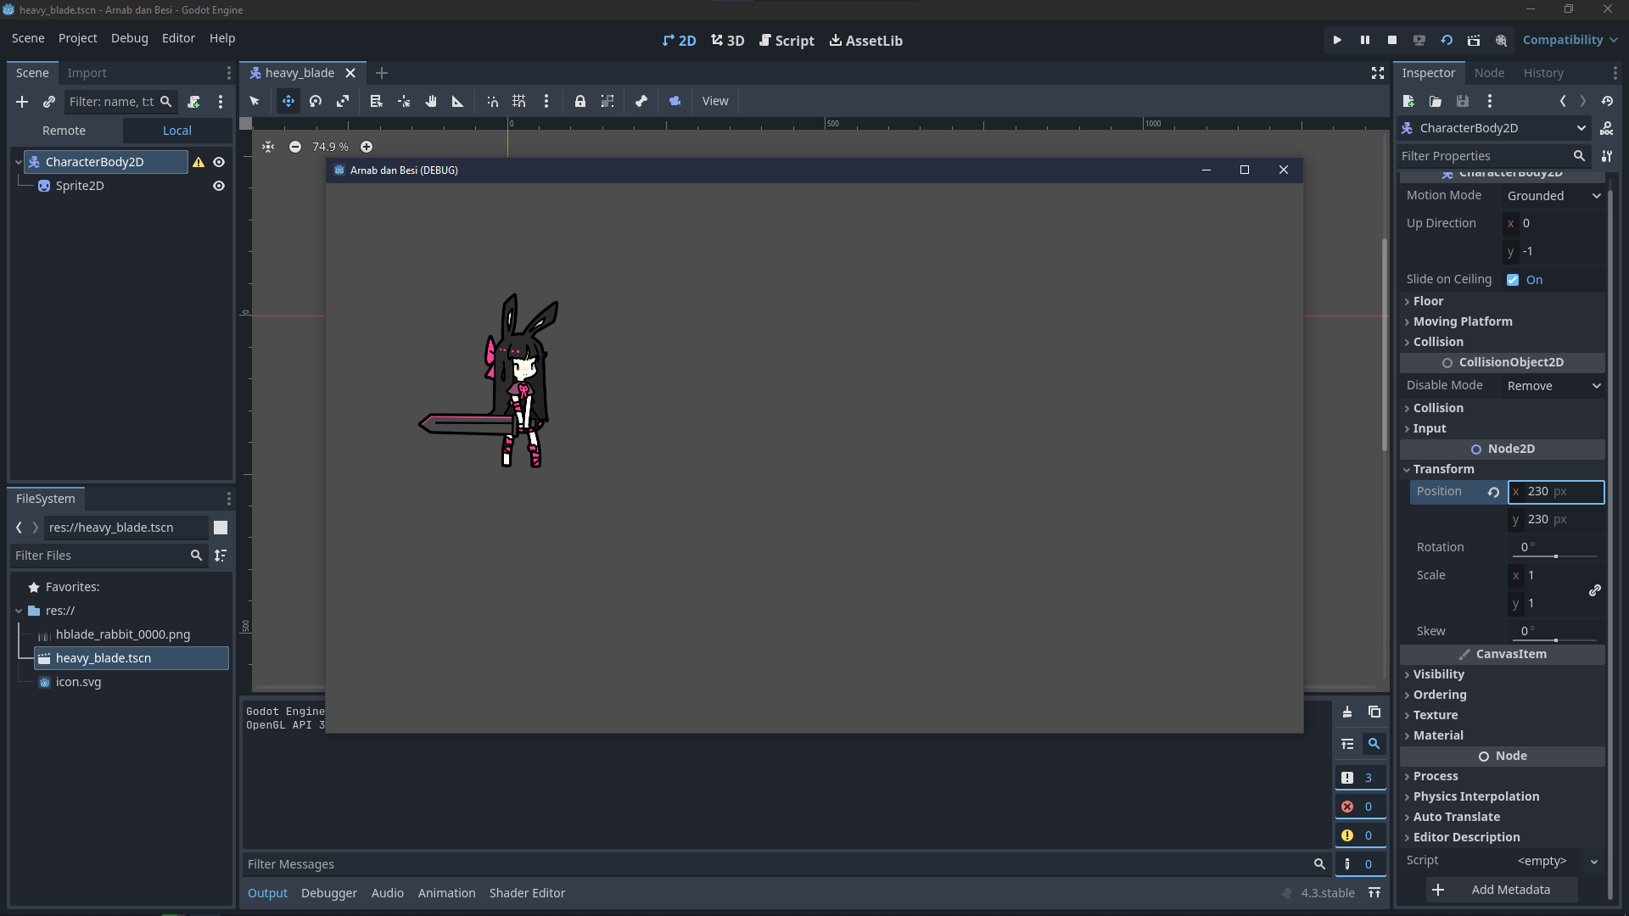Lock the selected node
The image size is (1629, 916).
tap(580, 101)
